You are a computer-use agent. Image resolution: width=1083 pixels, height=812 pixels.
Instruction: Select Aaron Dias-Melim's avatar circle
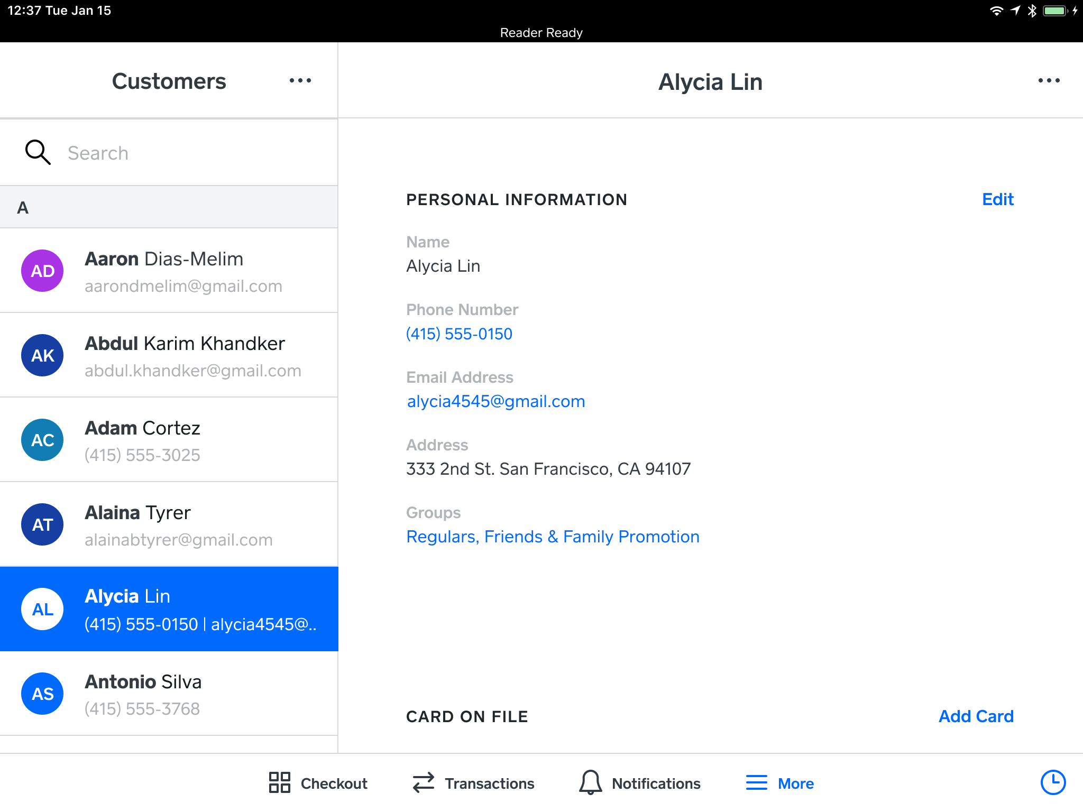click(42, 271)
